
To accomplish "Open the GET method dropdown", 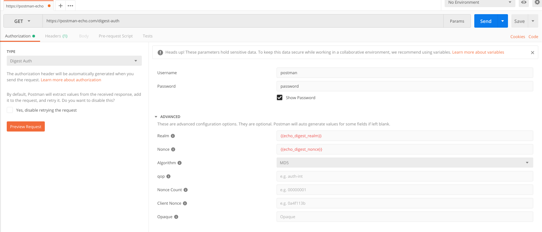I will [x=23, y=21].
